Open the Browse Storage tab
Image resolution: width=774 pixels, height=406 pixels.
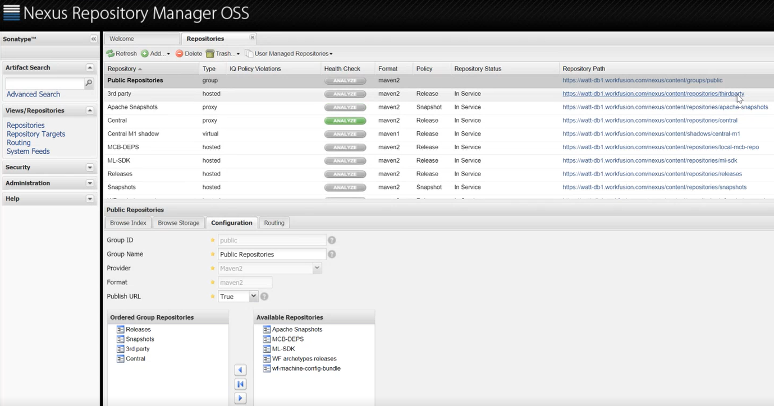178,223
